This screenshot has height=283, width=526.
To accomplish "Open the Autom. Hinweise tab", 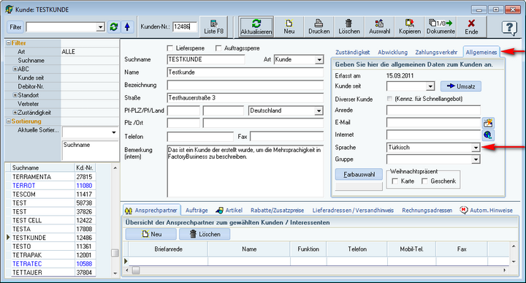I will click(486, 211).
